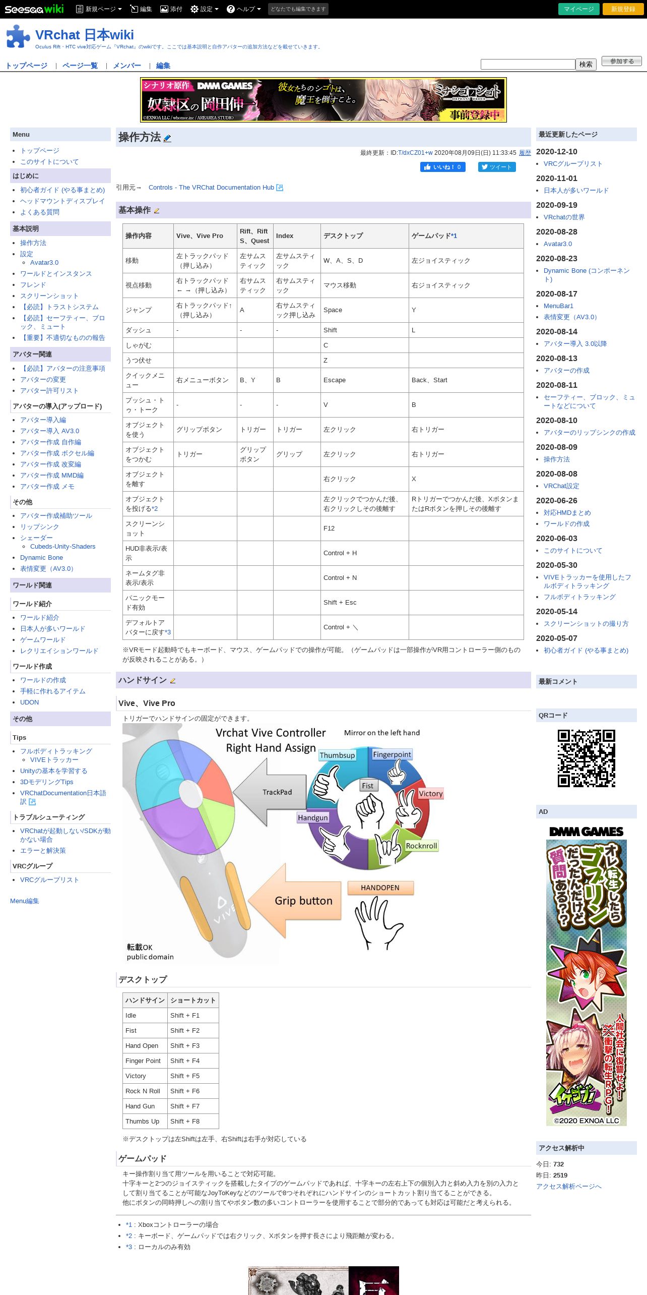
Task: Click the *1 Xboxコントローラー footnote link
Action: pos(129,1225)
